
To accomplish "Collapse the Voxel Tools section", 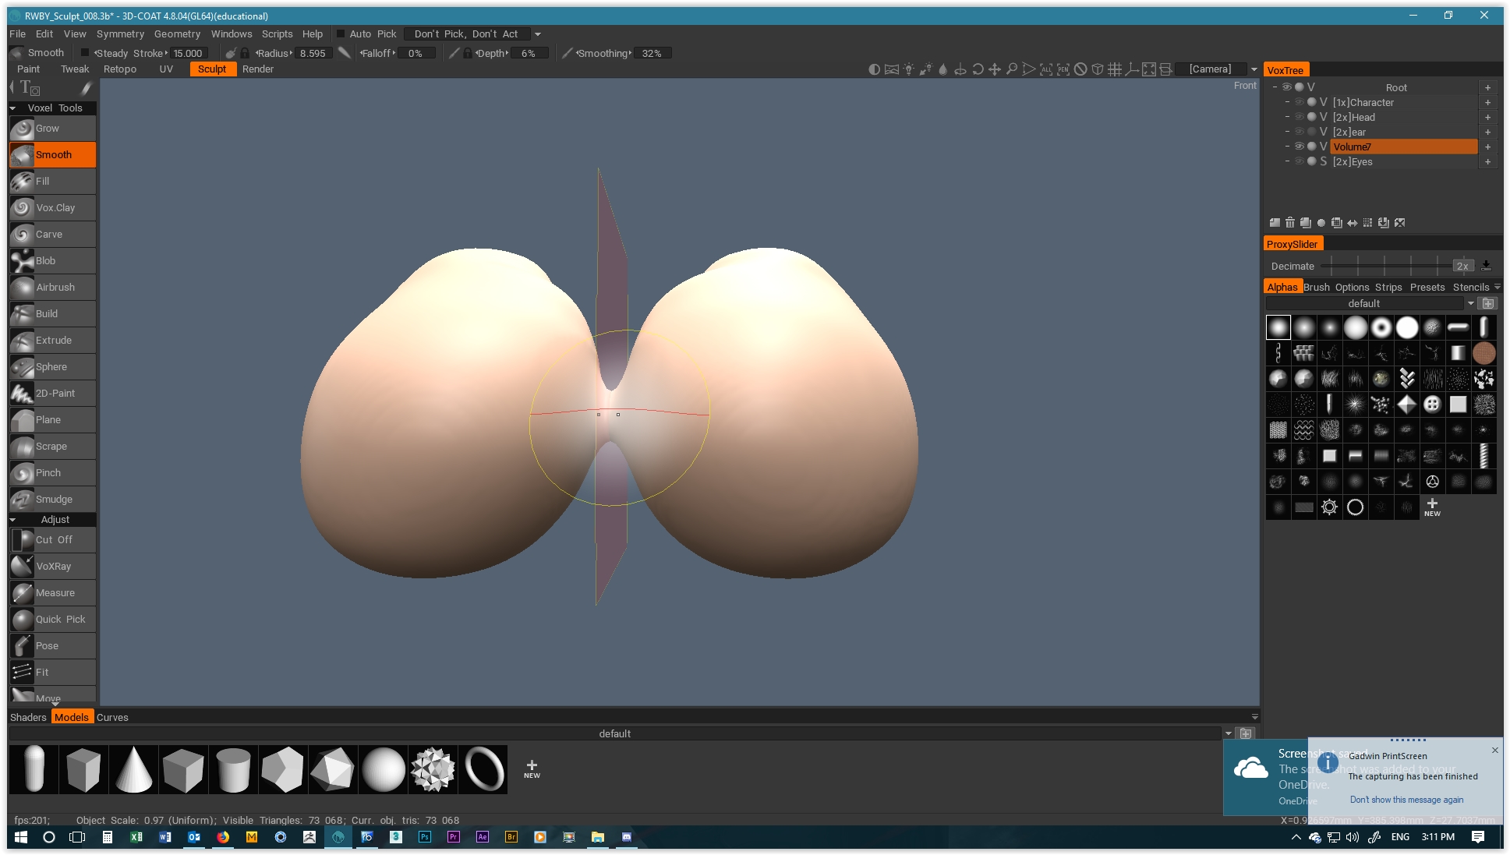I will click(13, 108).
